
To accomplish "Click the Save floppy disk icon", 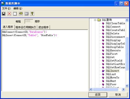I will (4, 14).
